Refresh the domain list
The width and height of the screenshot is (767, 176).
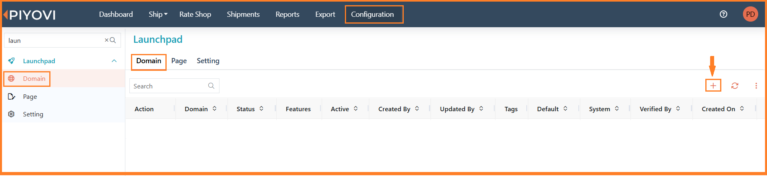coord(735,86)
